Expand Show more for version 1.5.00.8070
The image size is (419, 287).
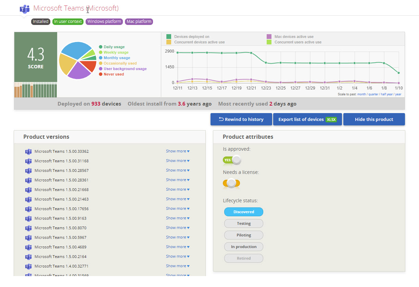point(178,228)
